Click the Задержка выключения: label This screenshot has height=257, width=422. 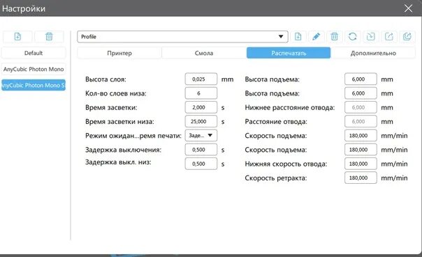[123, 150]
